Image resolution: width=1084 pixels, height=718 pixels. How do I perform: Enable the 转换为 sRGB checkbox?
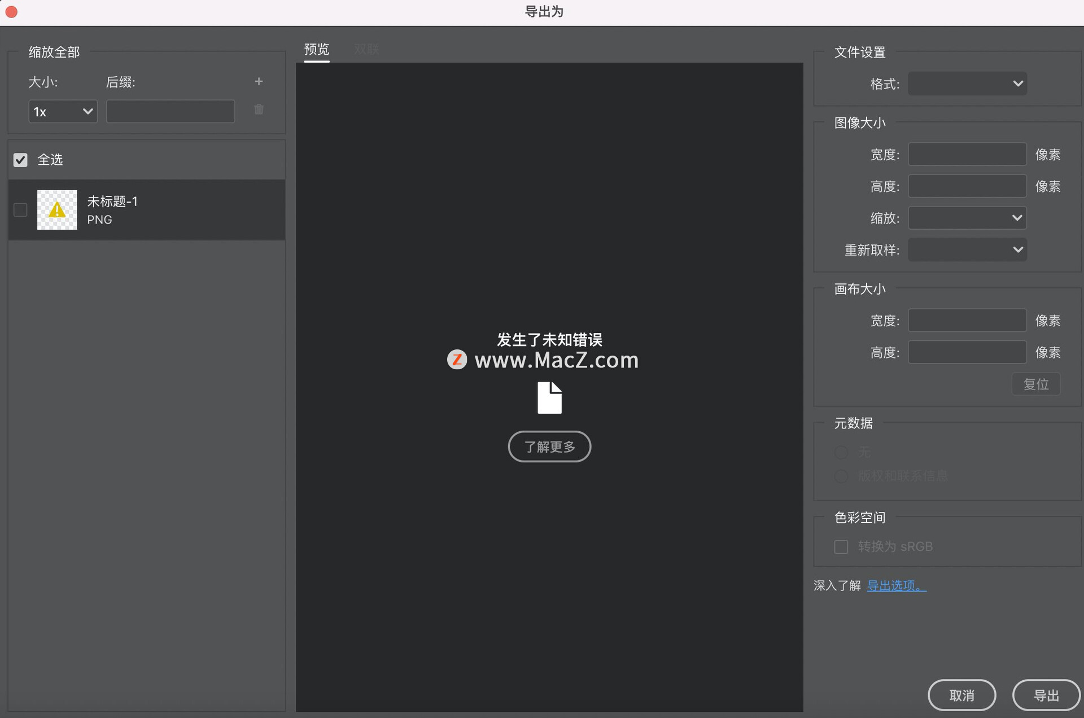841,547
